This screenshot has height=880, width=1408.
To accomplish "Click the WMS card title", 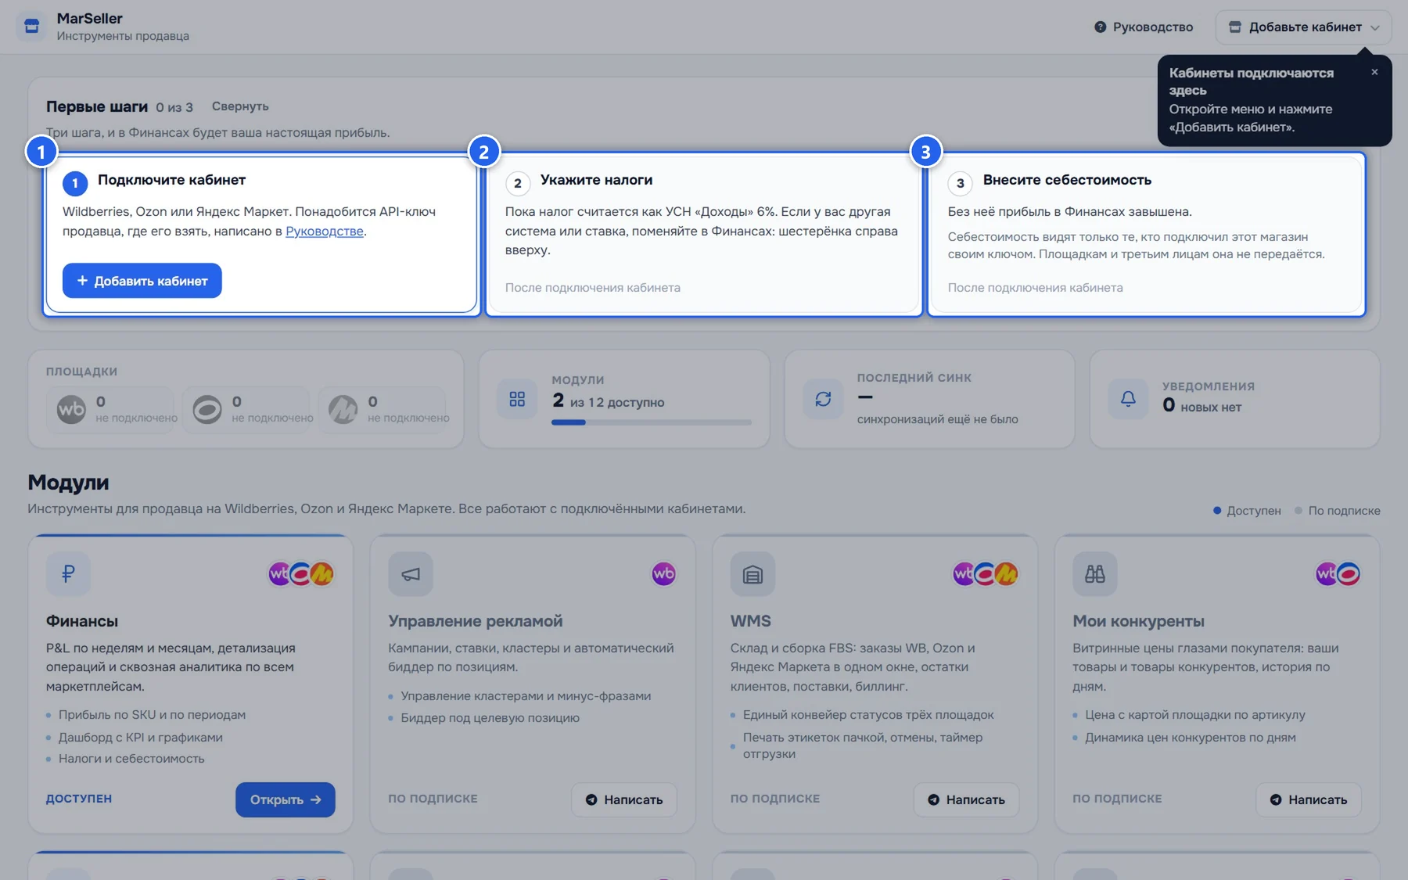I will click(x=751, y=620).
